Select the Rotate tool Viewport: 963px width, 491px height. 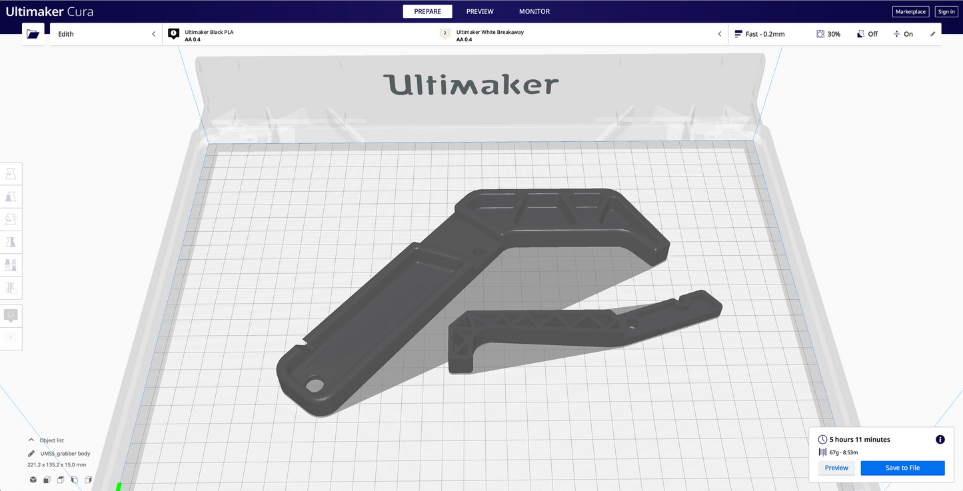[10, 219]
